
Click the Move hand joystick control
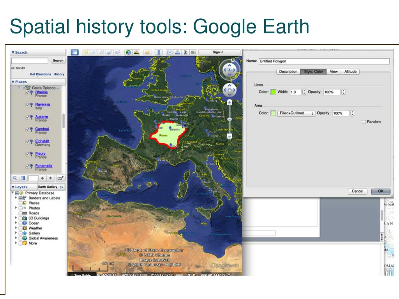[230, 90]
